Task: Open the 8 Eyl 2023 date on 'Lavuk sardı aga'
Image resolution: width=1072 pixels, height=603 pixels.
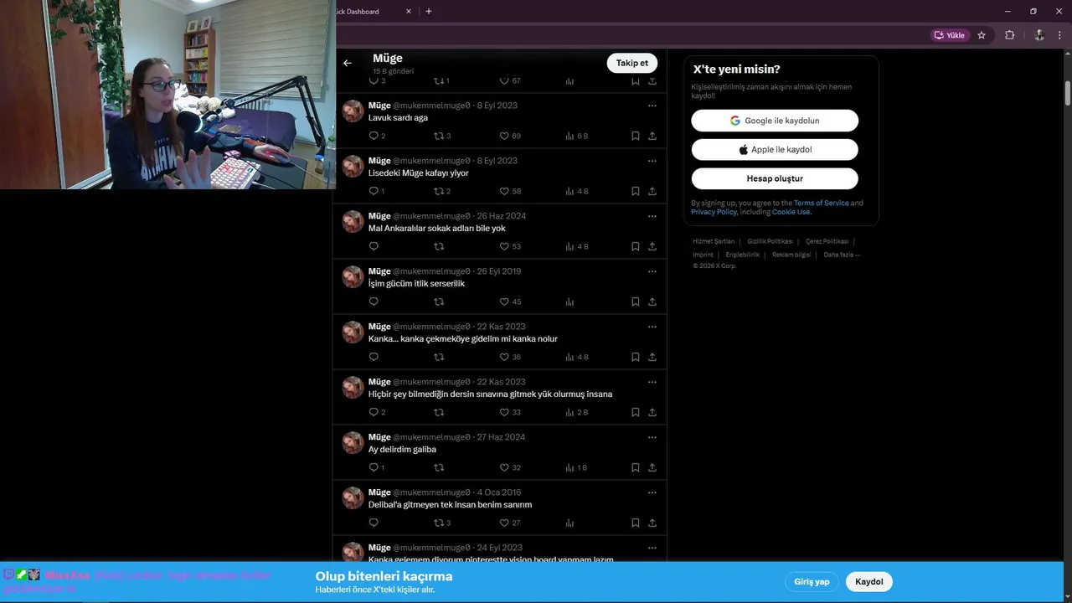Action: tap(497, 106)
